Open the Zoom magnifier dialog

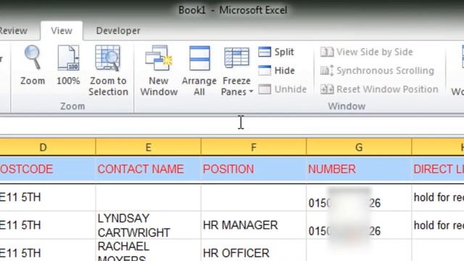pos(33,66)
